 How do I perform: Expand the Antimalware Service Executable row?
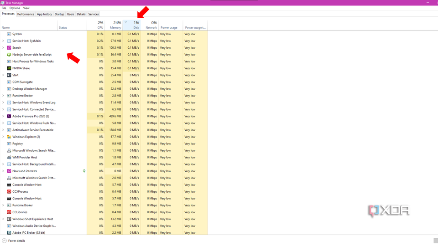click(3, 130)
